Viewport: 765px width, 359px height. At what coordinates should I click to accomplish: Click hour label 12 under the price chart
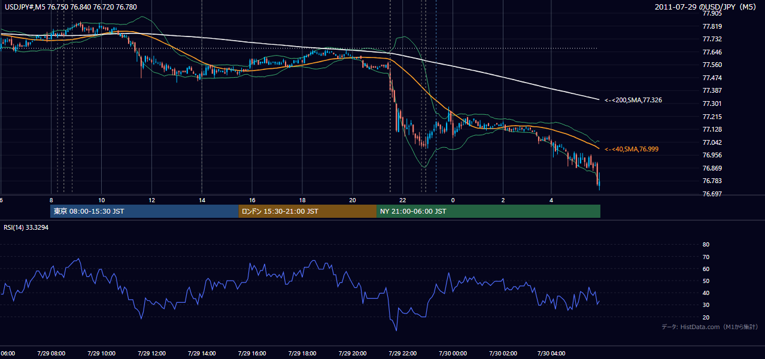151,200
